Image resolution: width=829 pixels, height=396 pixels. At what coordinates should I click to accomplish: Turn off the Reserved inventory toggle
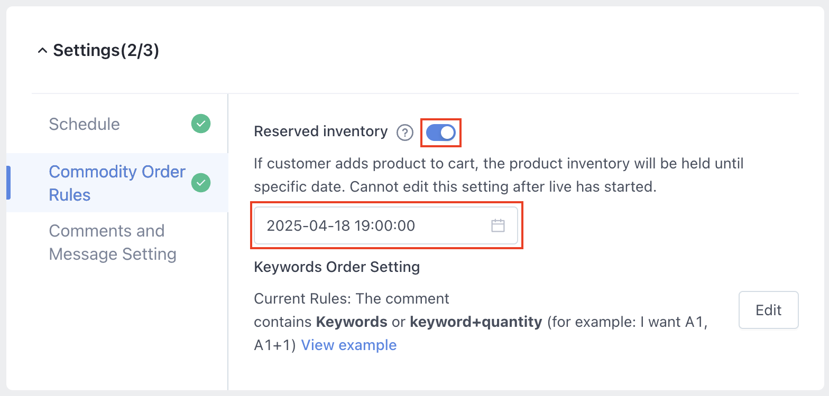[441, 133]
